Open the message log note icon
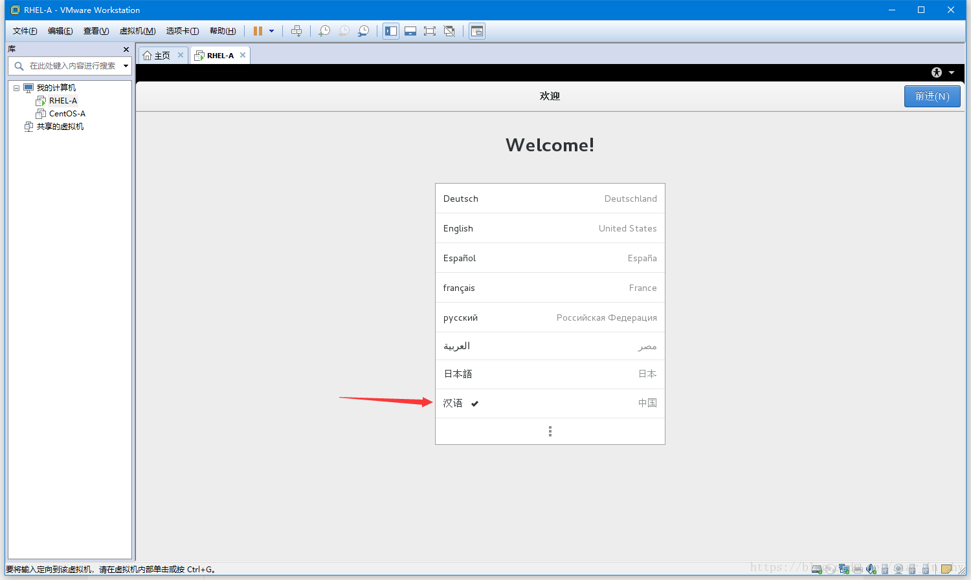 [x=946, y=569]
